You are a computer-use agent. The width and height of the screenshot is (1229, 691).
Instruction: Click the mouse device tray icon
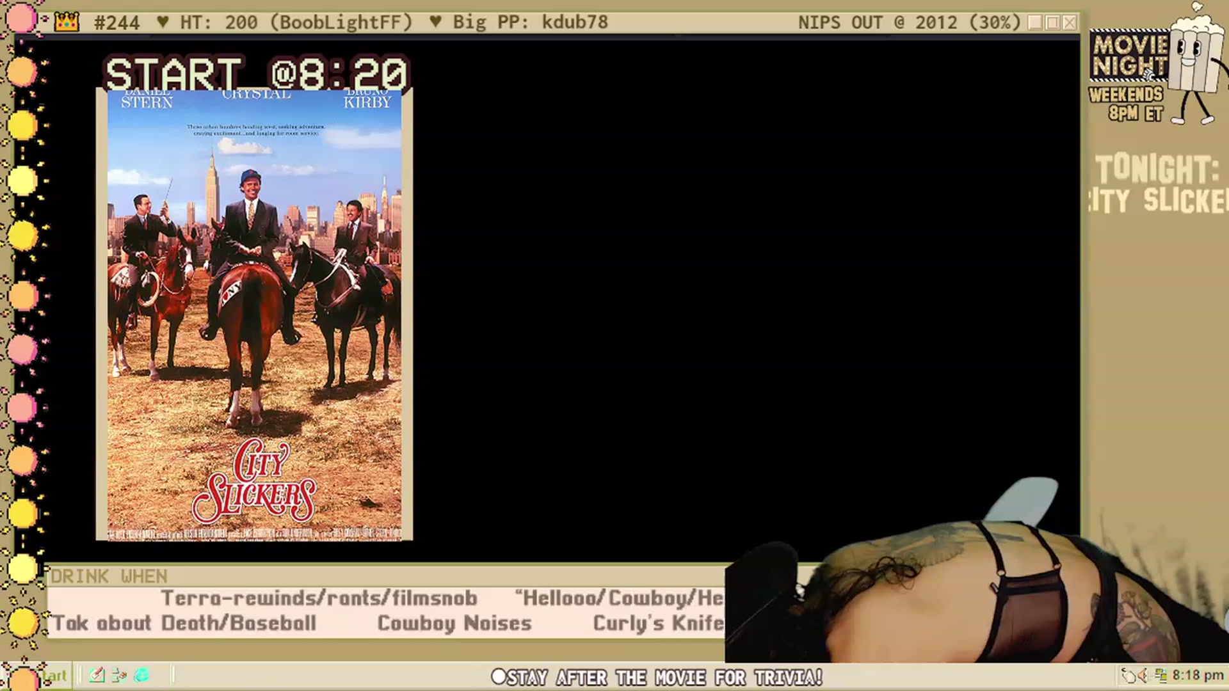coord(1129,675)
